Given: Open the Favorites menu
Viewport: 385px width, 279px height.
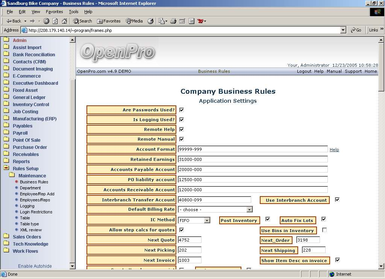Looking at the screenshot, I should 54,12.
